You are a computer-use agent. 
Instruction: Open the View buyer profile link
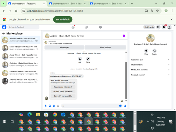(x=92, y=69)
